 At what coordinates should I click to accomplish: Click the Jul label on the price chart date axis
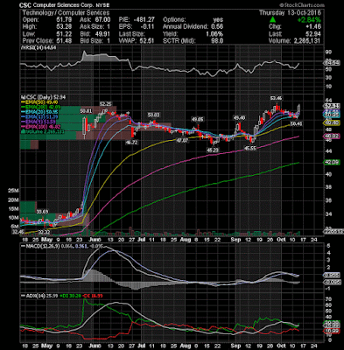click(x=141, y=240)
